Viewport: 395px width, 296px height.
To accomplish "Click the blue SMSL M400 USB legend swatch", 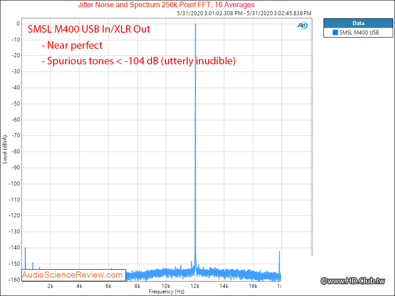I will click(335, 32).
